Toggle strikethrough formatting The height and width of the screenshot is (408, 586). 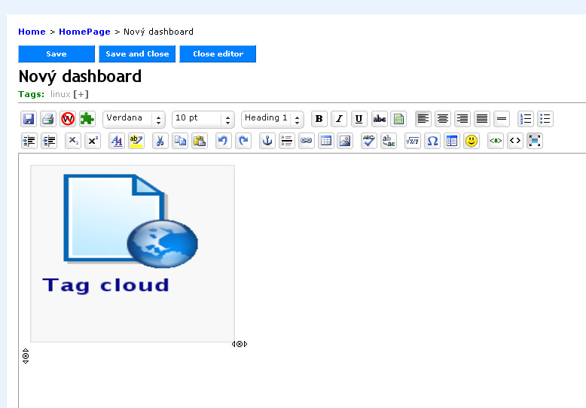coord(380,119)
